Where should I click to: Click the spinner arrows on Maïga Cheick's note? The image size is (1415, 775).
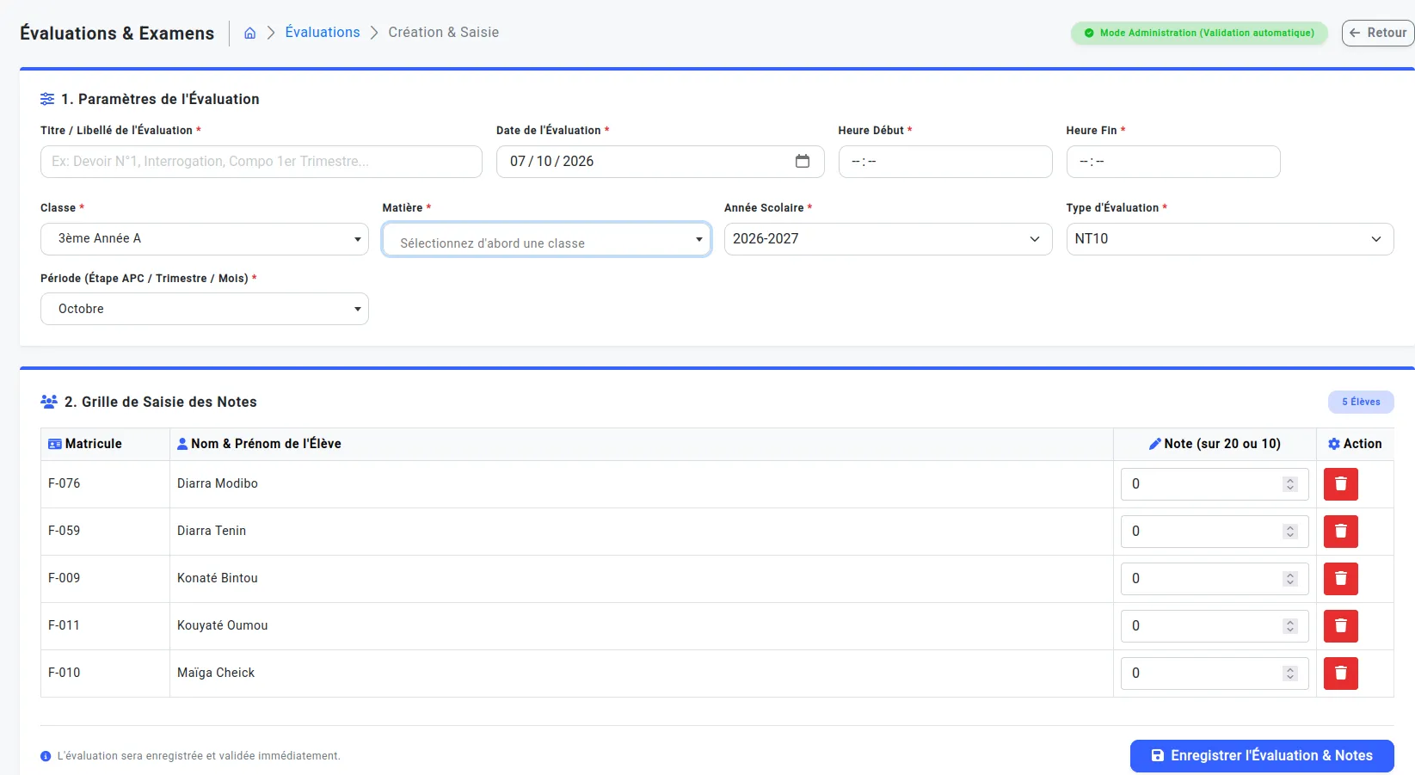coord(1289,674)
